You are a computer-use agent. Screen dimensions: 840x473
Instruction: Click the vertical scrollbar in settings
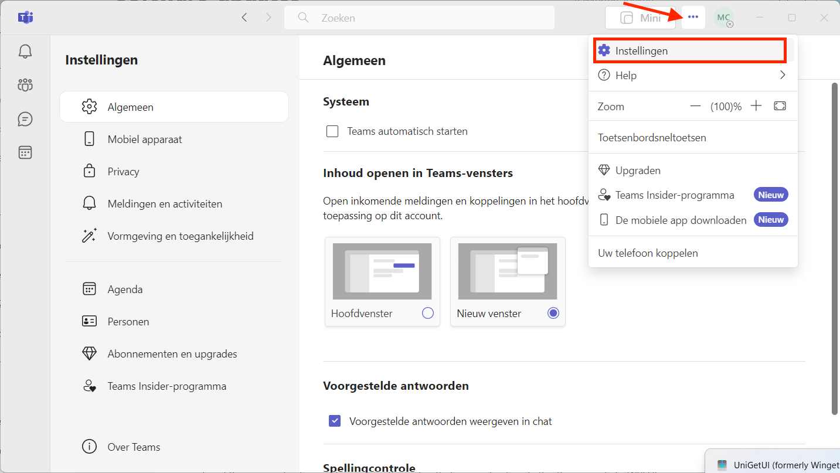tap(835, 246)
